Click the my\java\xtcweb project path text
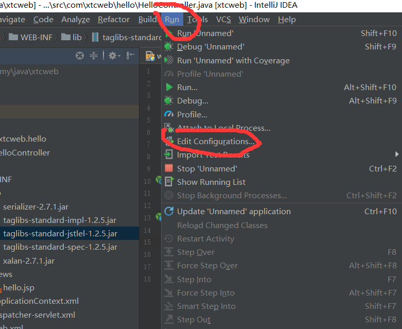The image size is (402, 329). tap(29, 72)
